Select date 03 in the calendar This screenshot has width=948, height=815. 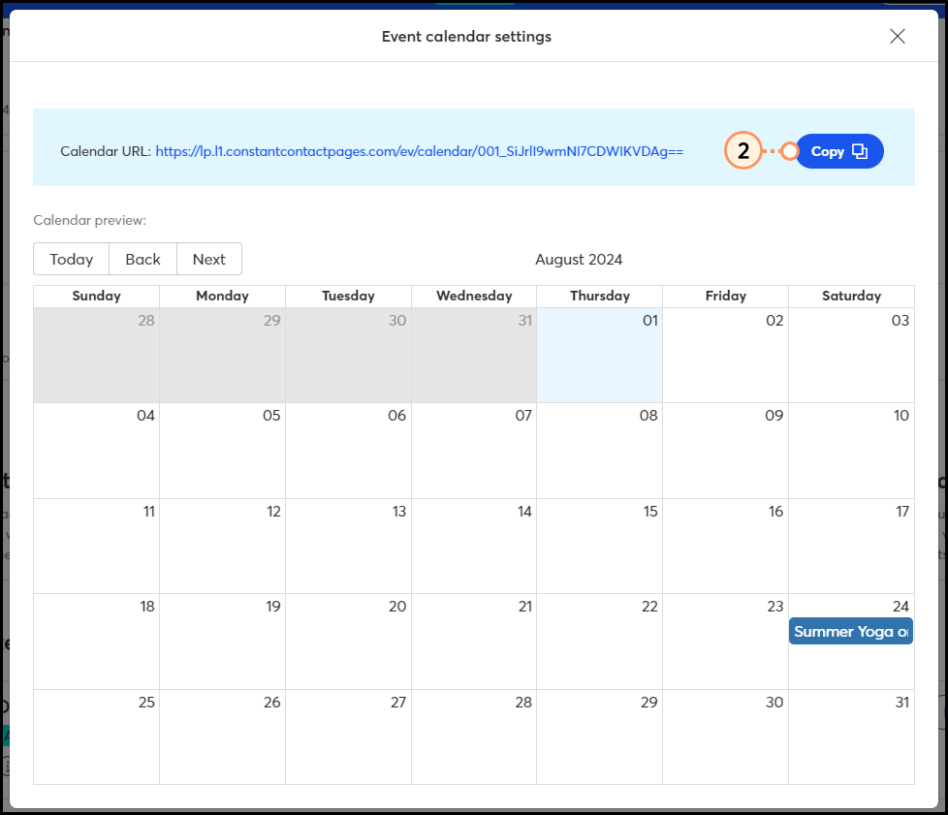coord(901,321)
